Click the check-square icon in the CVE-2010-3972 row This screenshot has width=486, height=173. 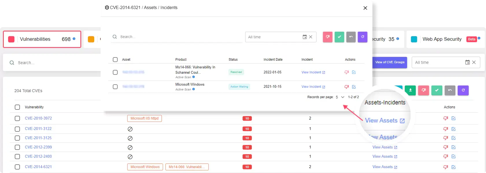point(454,118)
